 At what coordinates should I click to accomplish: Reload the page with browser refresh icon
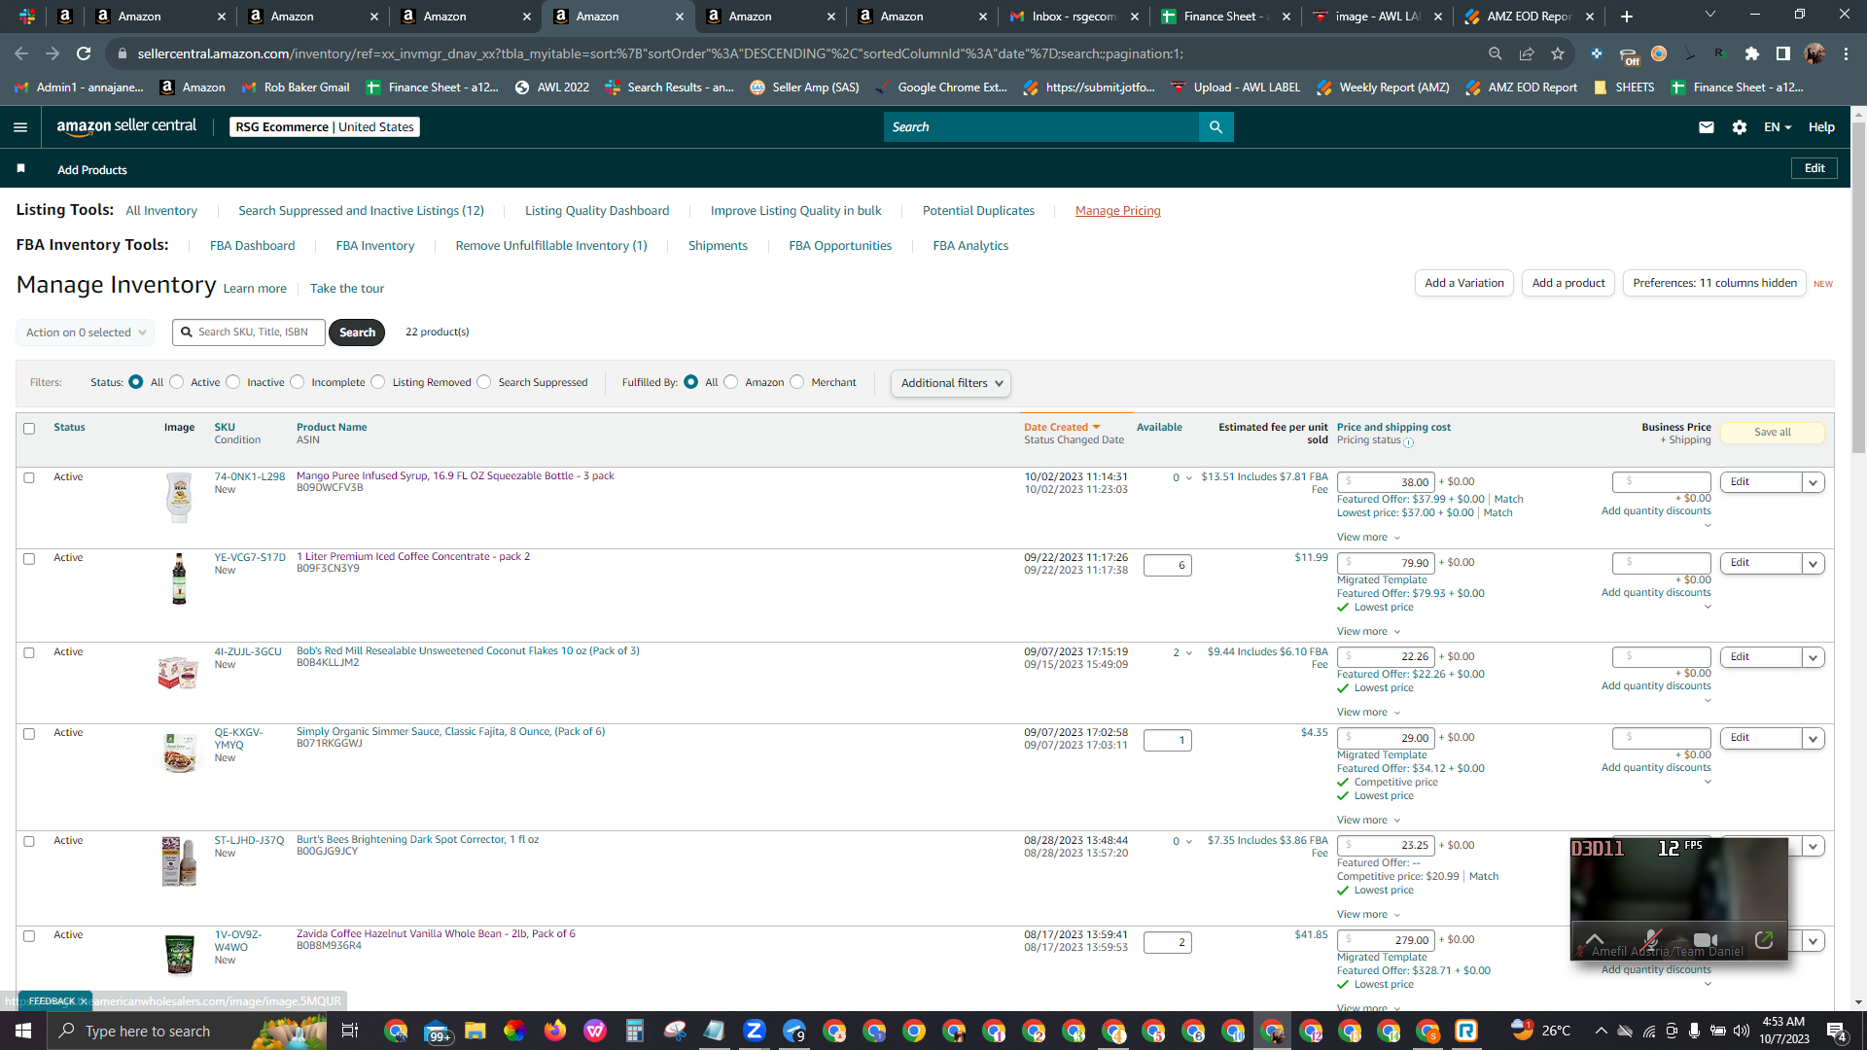(x=84, y=53)
